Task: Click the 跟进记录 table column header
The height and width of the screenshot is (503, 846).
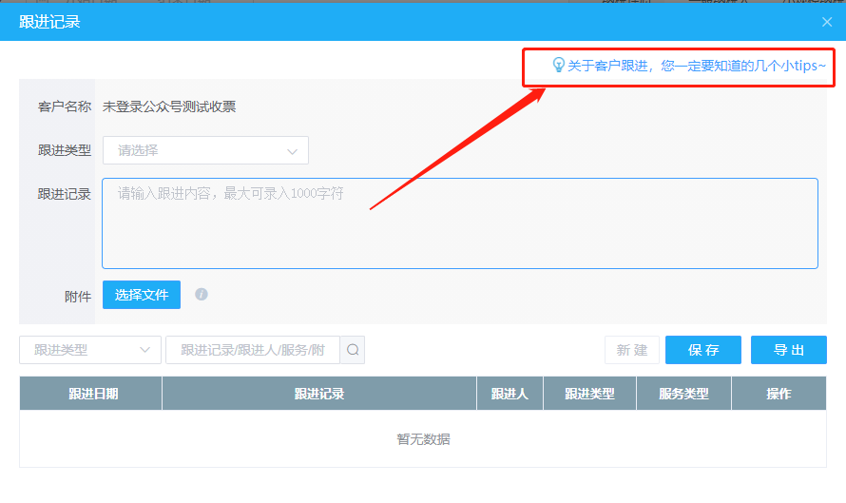Action: (x=319, y=394)
